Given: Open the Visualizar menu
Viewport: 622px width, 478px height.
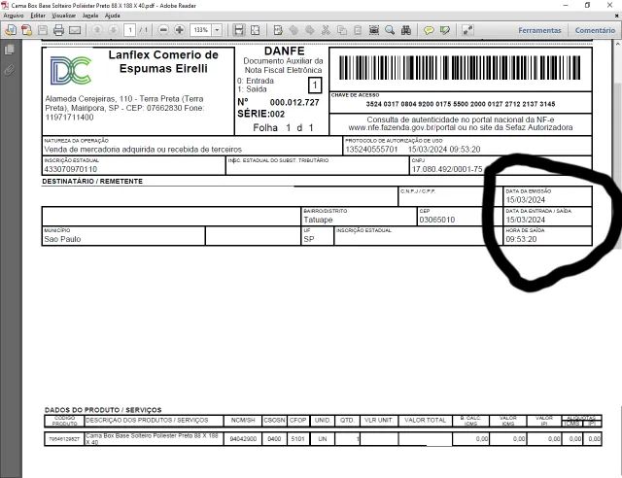Looking at the screenshot, I should tap(64, 17).
